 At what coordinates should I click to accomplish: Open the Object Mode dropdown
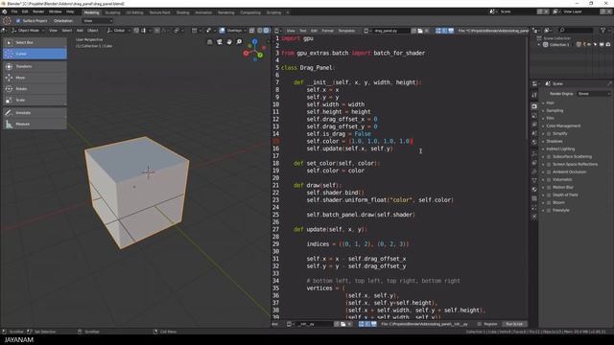pyautogui.click(x=28, y=31)
